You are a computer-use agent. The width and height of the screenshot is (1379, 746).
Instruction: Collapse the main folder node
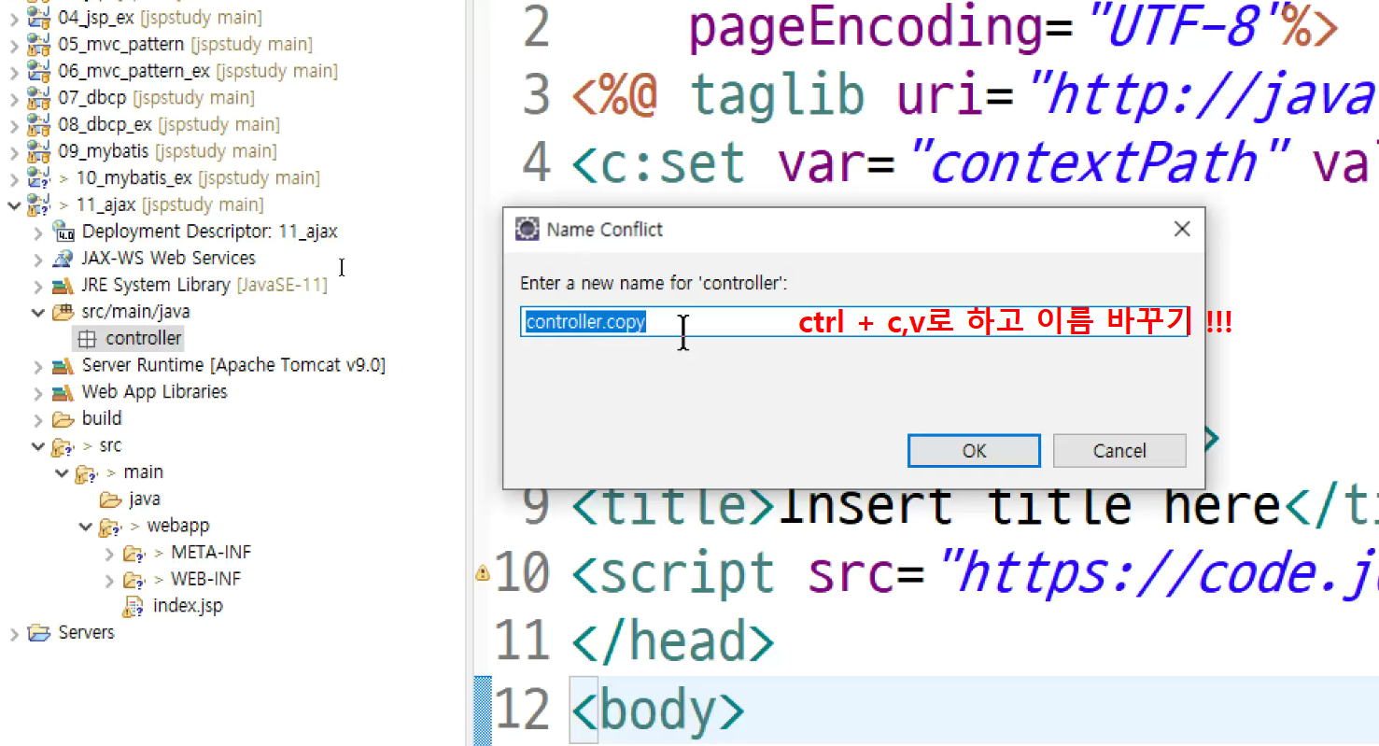tap(63, 472)
